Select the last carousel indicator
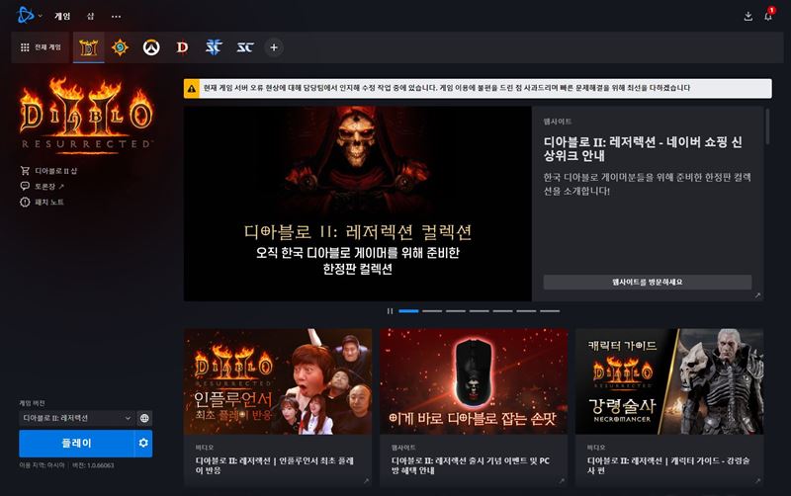 pos(550,311)
